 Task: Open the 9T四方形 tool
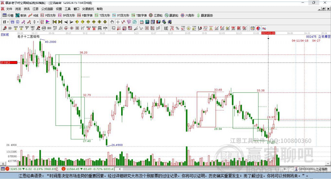point(121,16)
